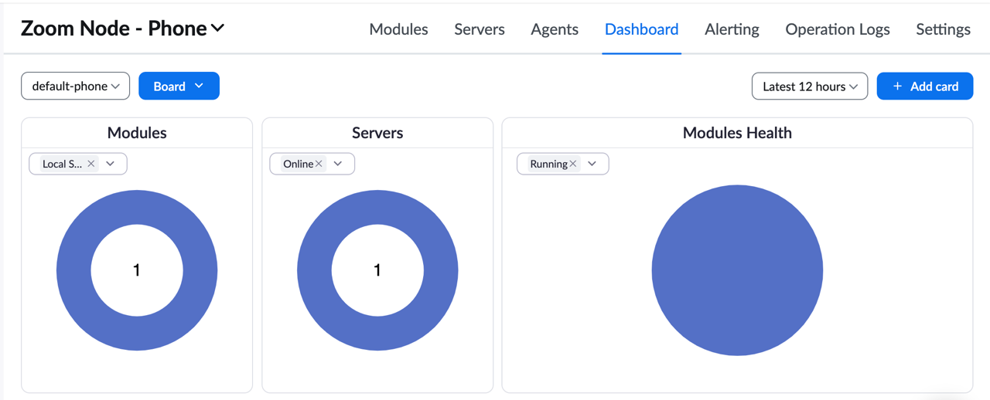Click the Servers card title
This screenshot has height=400, width=990.
point(377,133)
